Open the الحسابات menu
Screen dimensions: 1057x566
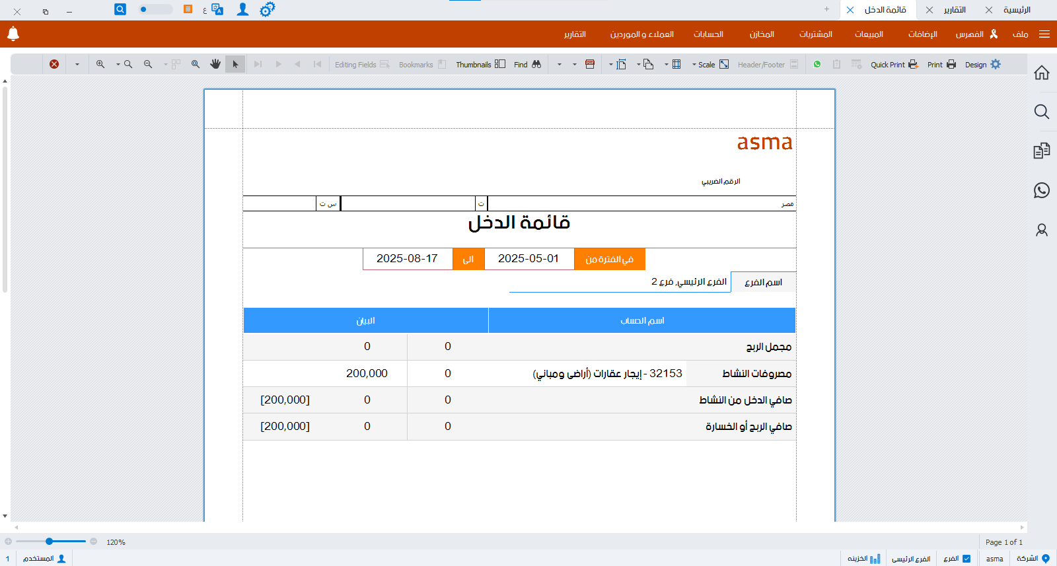tap(708, 34)
